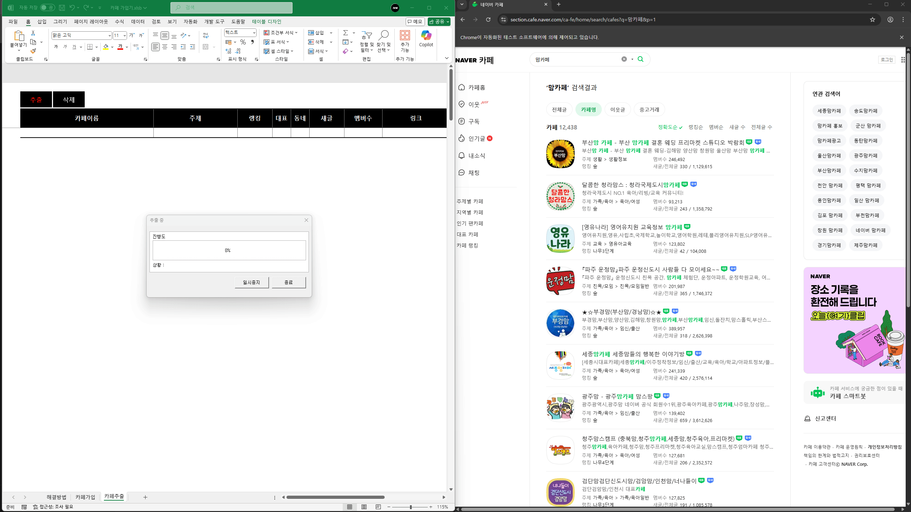Click the zoom slider handle in status bar
Image resolution: width=911 pixels, height=512 pixels.
[411, 507]
